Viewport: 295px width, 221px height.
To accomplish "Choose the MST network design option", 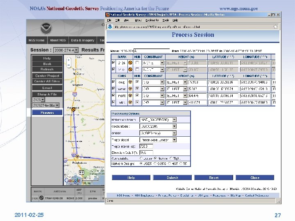I will [169, 164].
